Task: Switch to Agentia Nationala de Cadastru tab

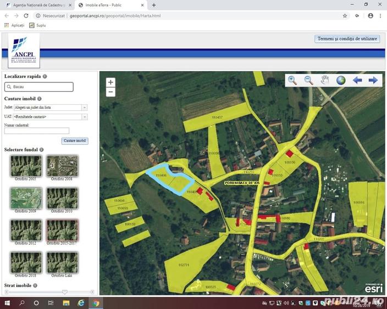Action: pyautogui.click(x=38, y=5)
